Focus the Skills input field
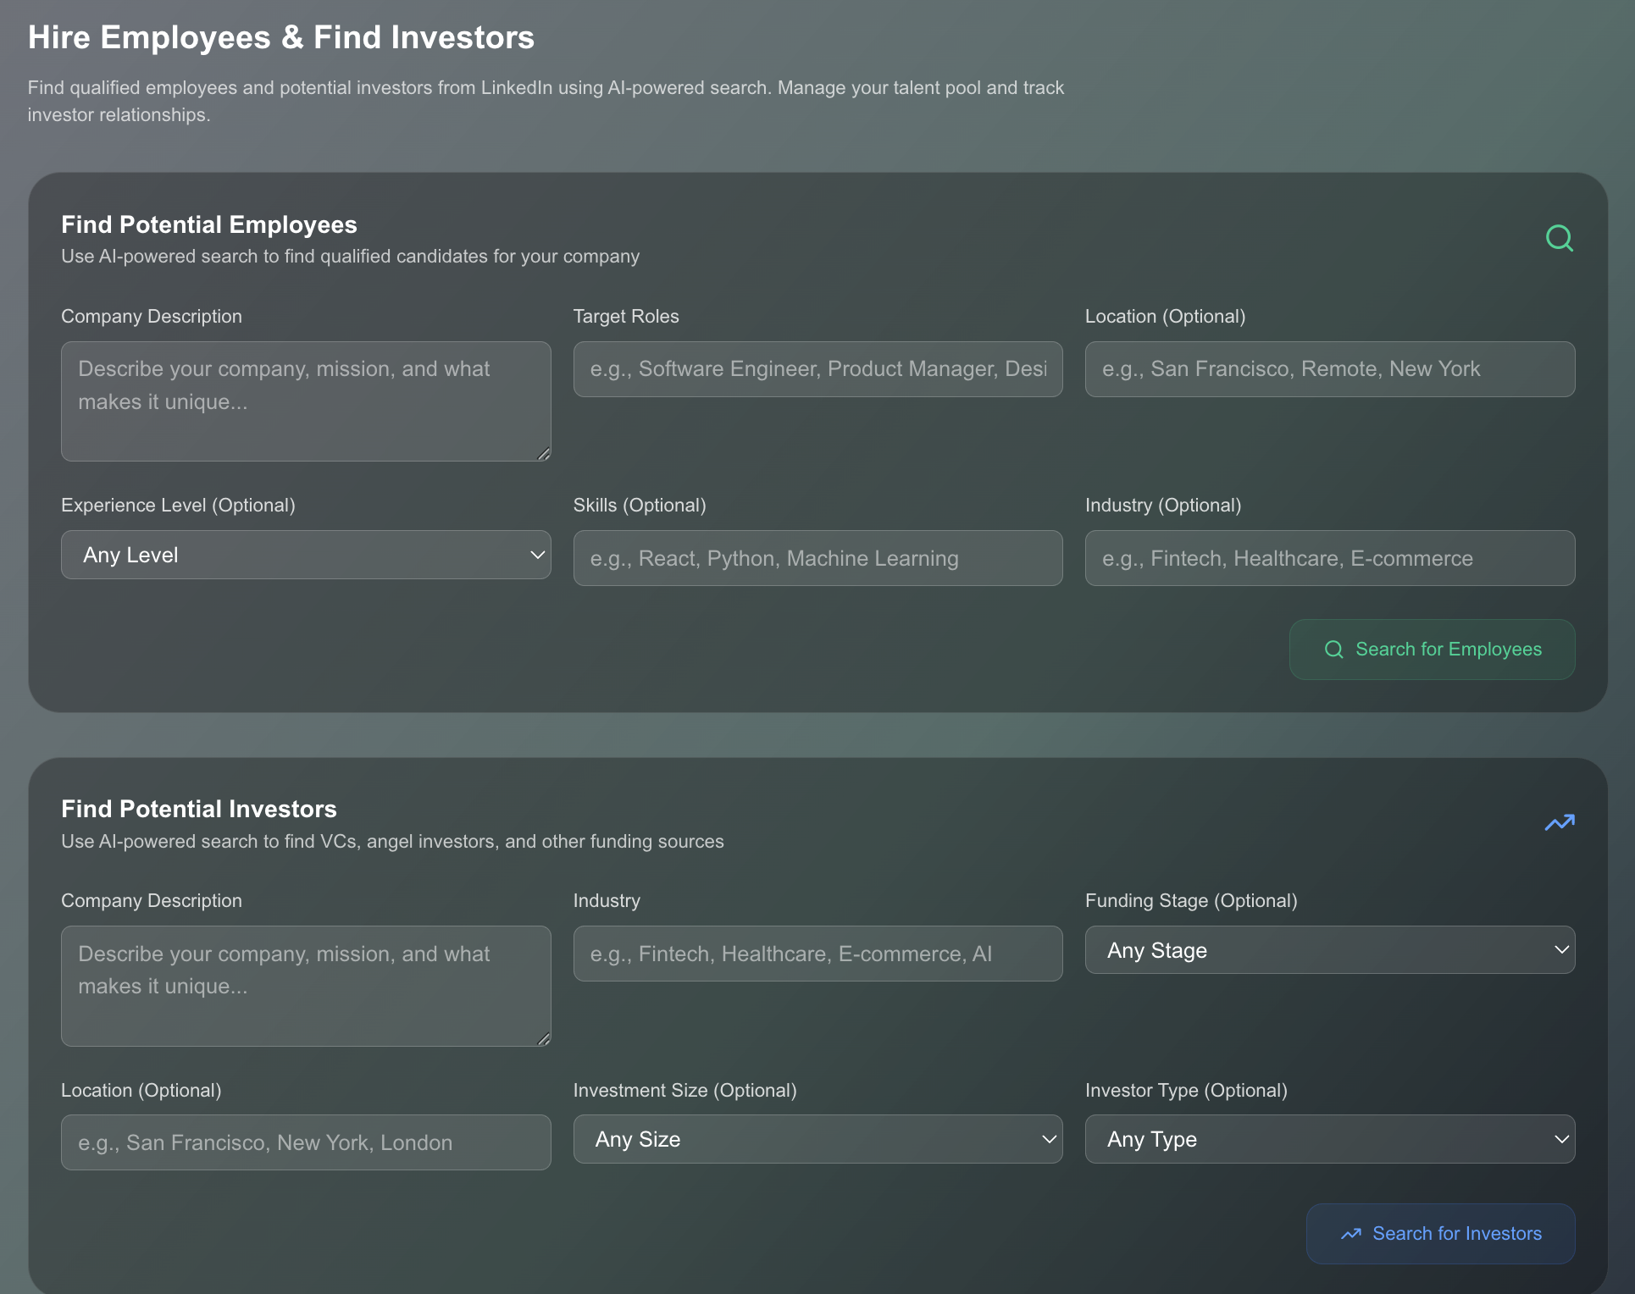 click(x=817, y=558)
